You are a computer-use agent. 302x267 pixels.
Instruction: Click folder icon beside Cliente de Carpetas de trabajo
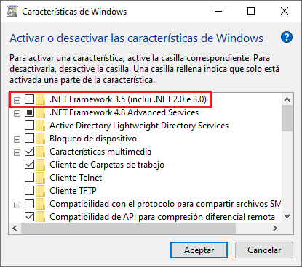pyautogui.click(x=40, y=165)
